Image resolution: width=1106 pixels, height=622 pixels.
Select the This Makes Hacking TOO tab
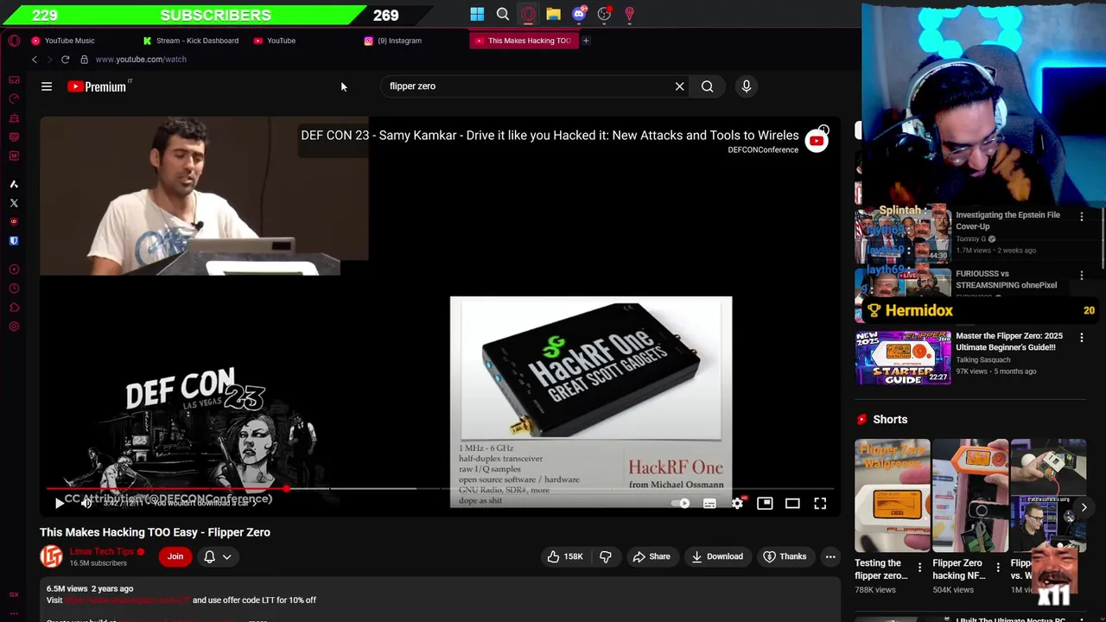coord(523,41)
